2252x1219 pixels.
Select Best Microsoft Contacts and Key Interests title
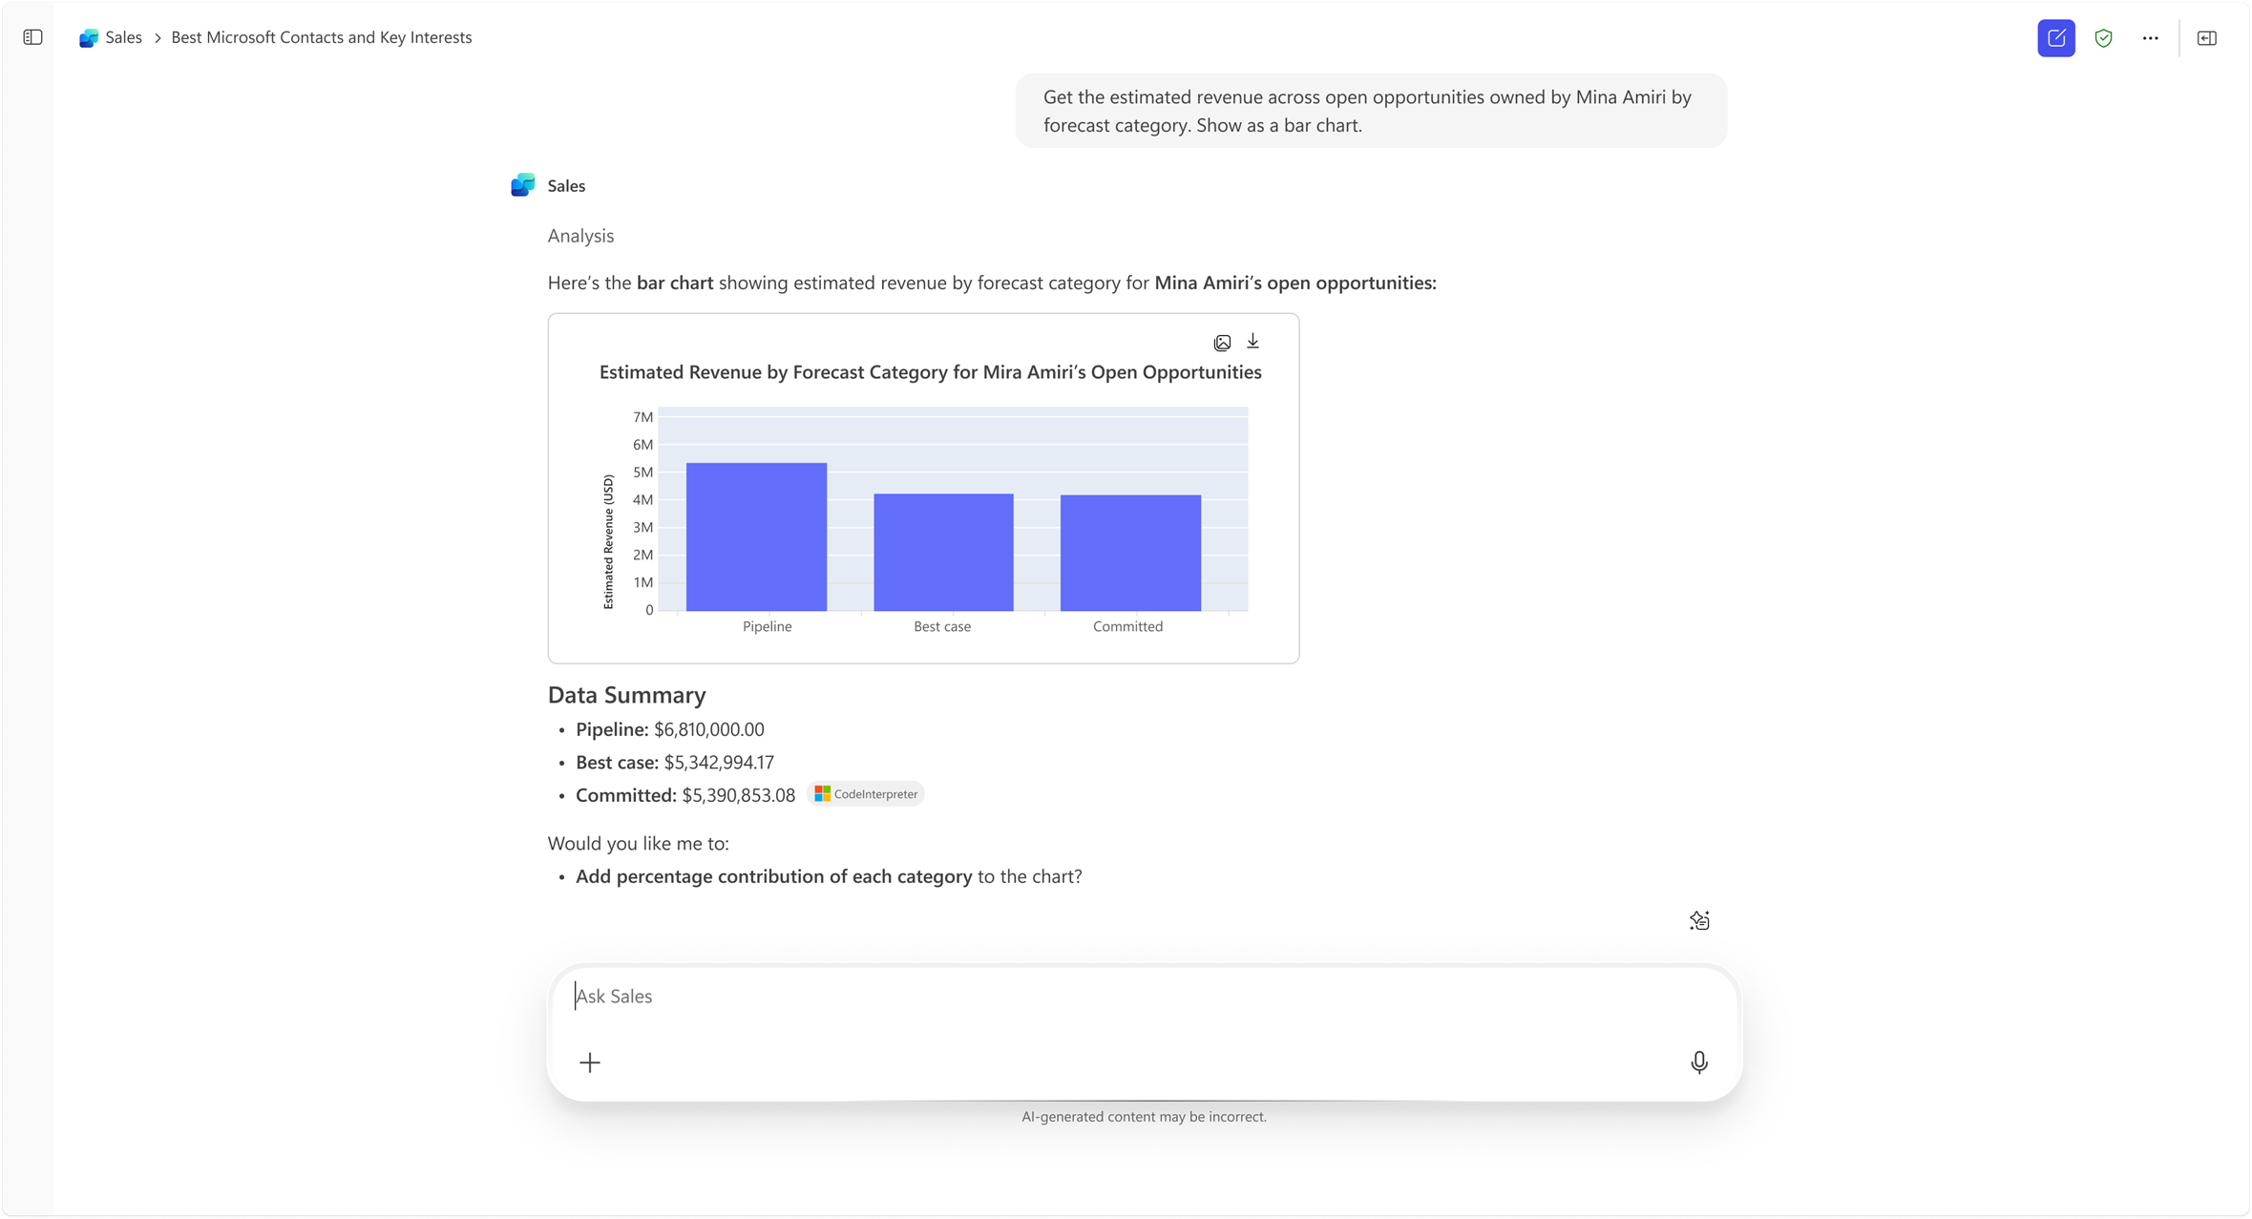point(321,37)
